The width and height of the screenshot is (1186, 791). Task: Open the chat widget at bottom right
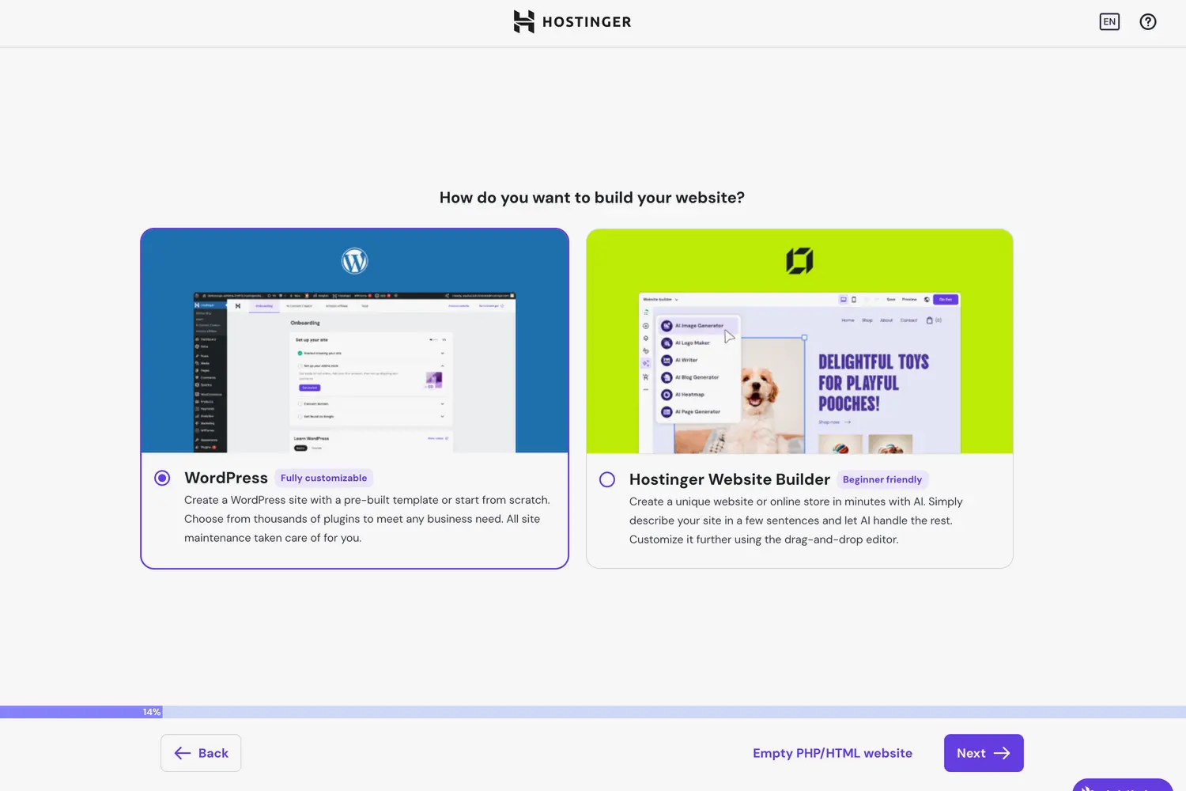[1122, 785]
